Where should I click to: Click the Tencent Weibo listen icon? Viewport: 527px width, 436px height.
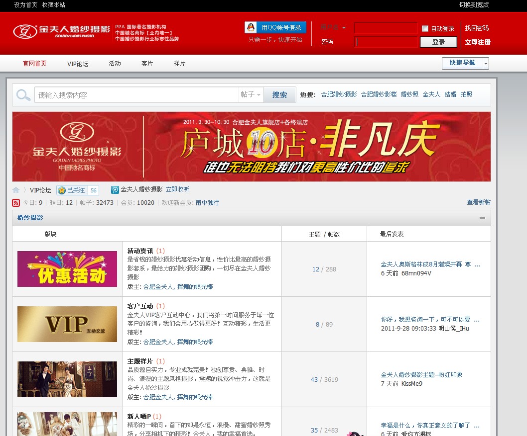[x=115, y=190]
